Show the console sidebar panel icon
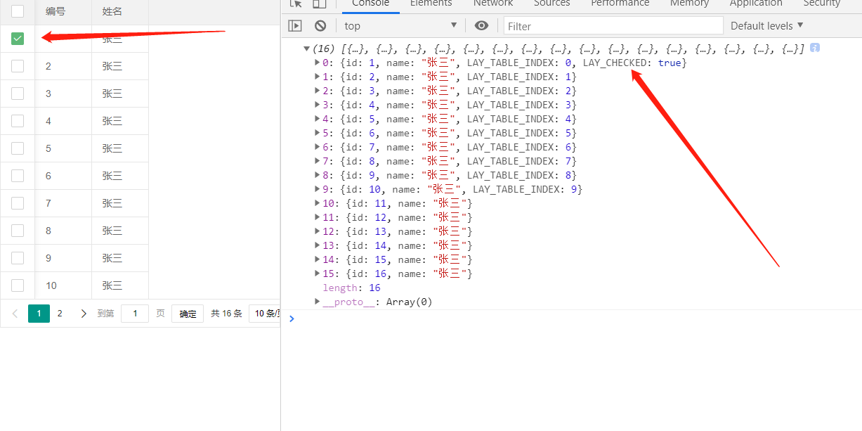This screenshot has height=431, width=862. coord(295,26)
